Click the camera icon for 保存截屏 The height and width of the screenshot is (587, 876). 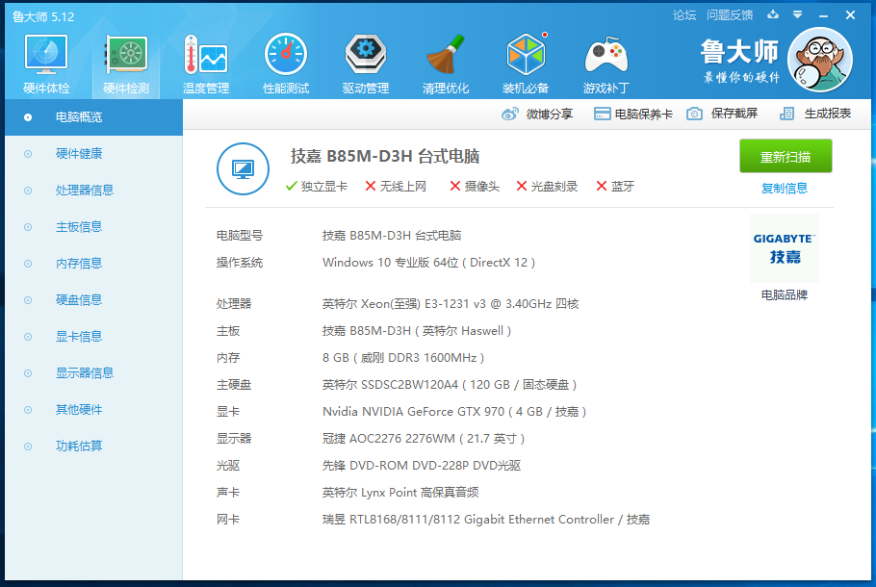(694, 114)
